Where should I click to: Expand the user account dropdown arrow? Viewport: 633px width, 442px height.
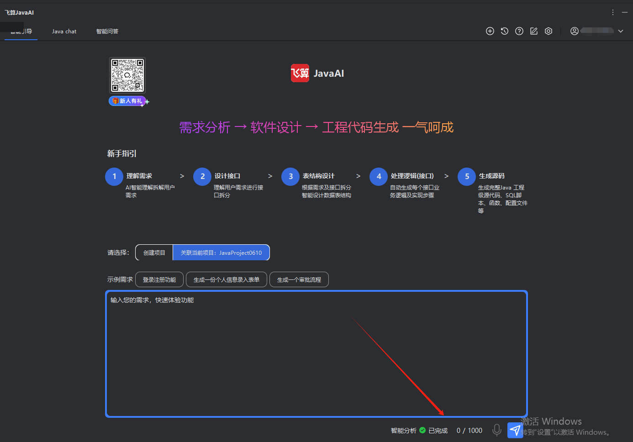click(621, 31)
